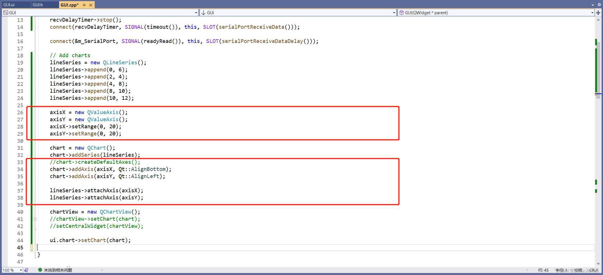Toggle the pin on GUI.cpp tab
Viewport: 603px width, 275px height.
pyautogui.click(x=84, y=5)
